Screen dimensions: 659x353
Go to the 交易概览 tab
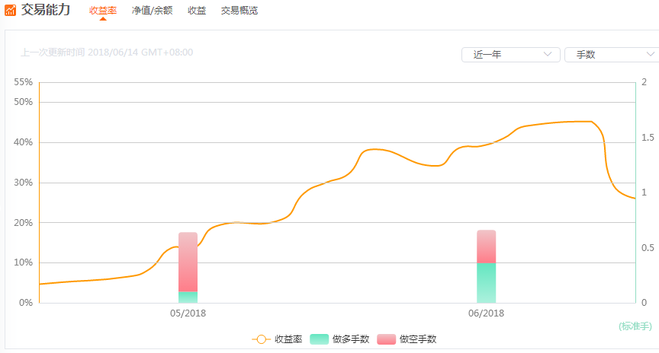[239, 11]
